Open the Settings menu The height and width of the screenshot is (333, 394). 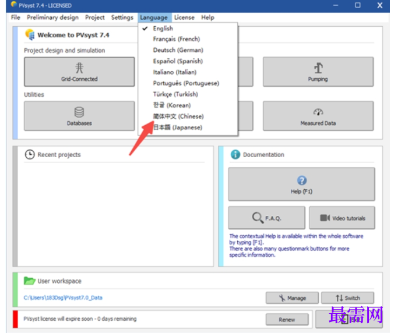tap(122, 17)
